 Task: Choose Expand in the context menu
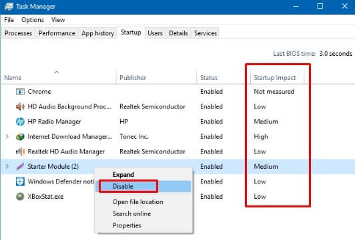pos(143,175)
